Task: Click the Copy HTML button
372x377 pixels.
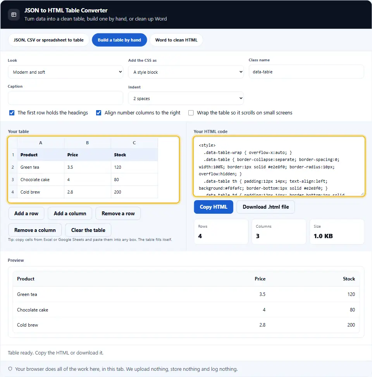Action: click(x=214, y=207)
